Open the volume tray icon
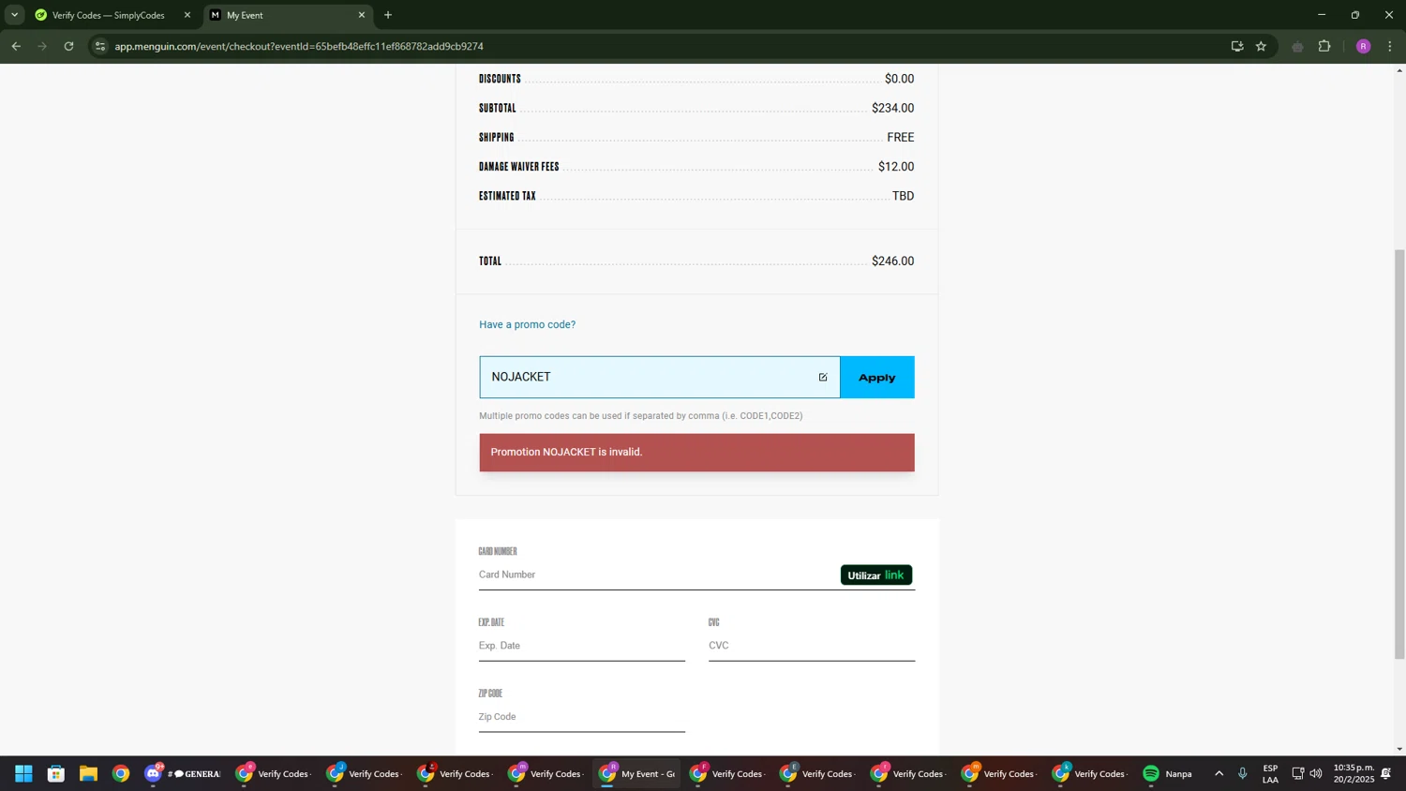 tap(1316, 774)
